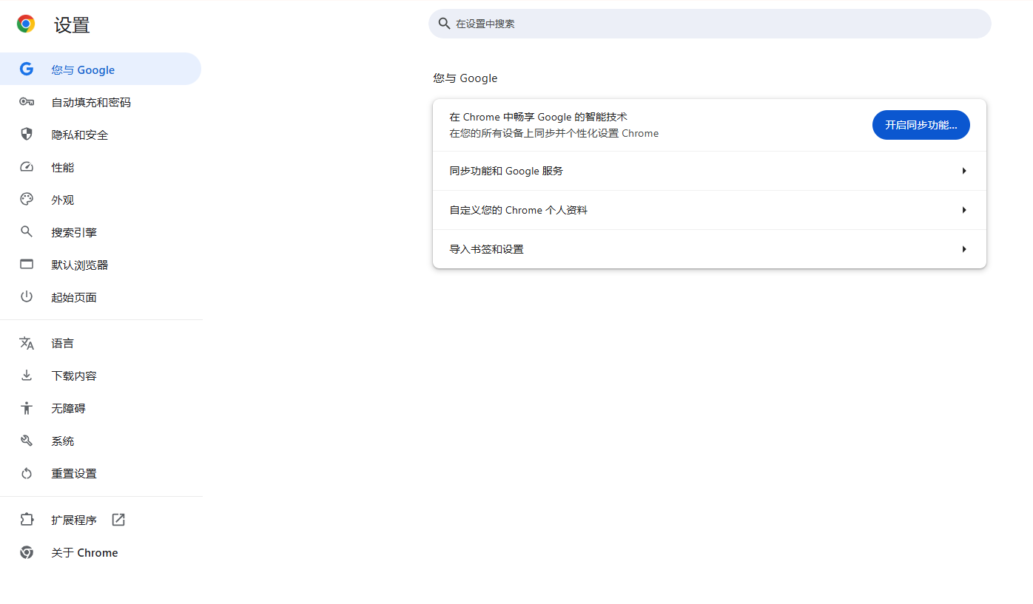Click the 您与 Google section heading
The image size is (1033, 604).
coord(465,78)
